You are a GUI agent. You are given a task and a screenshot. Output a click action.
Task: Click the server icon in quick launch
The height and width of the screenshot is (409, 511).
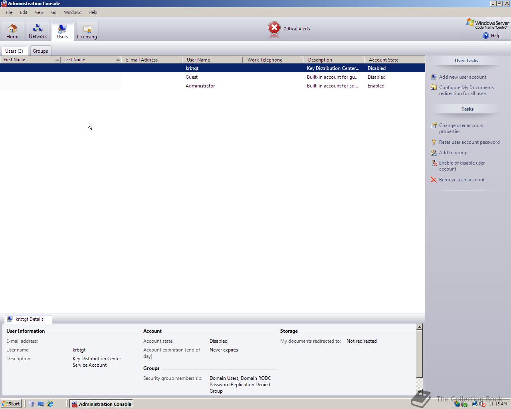coord(31,404)
